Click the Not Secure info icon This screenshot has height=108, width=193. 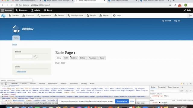17,5
